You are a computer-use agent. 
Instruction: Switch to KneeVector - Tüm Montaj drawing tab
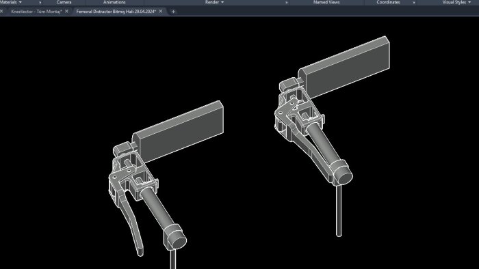pos(36,12)
